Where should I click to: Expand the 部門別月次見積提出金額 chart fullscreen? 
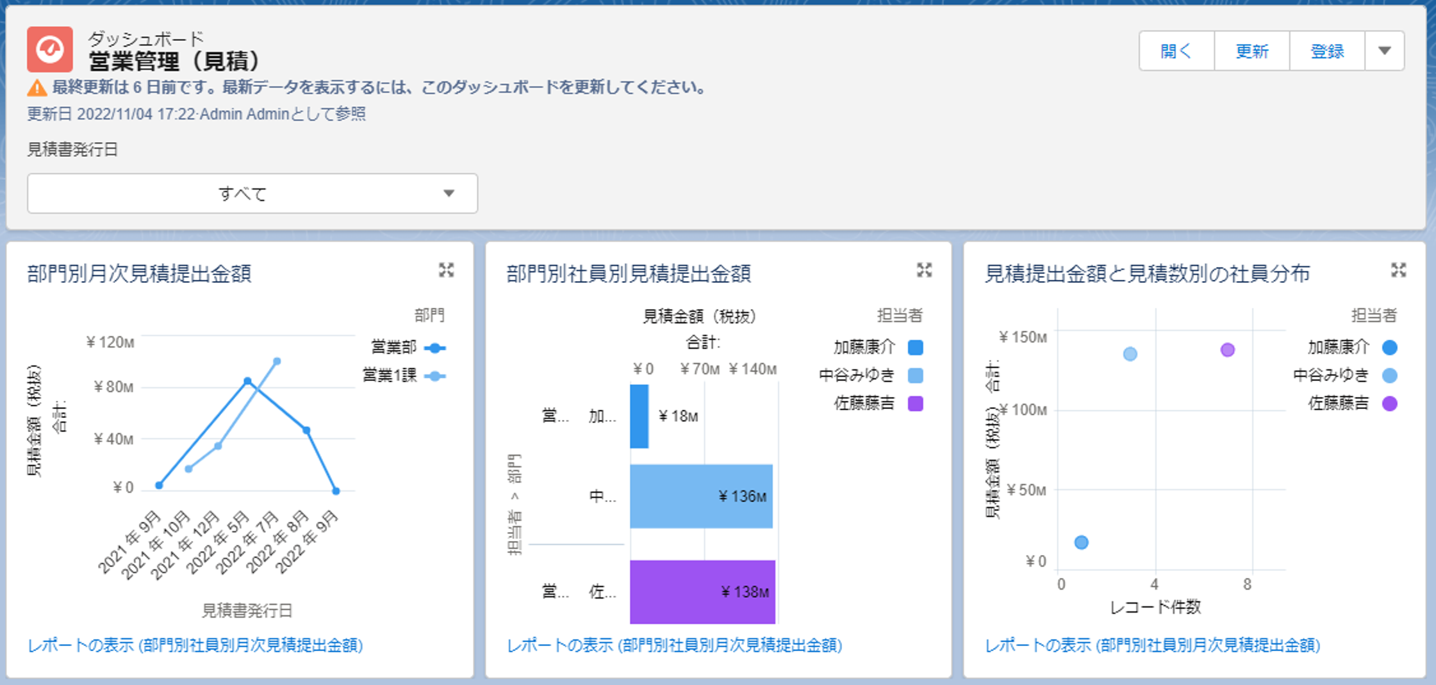tap(446, 270)
